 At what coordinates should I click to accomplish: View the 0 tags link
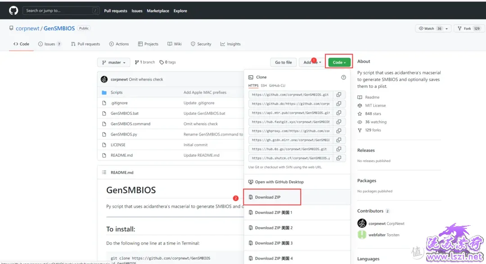pos(168,62)
